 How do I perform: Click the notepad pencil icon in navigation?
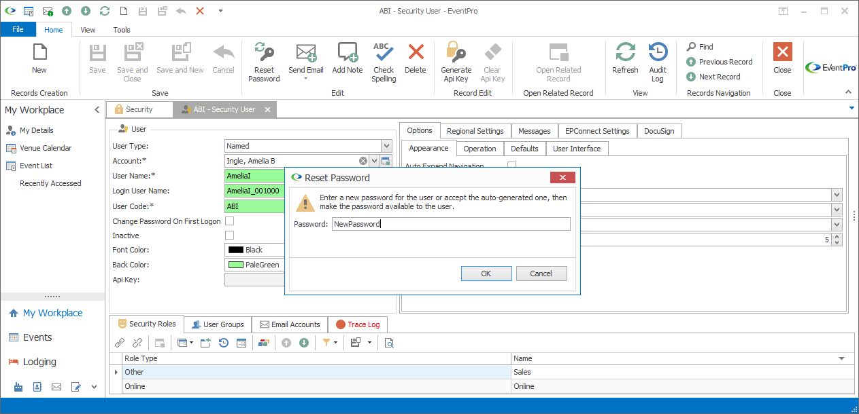point(76,387)
